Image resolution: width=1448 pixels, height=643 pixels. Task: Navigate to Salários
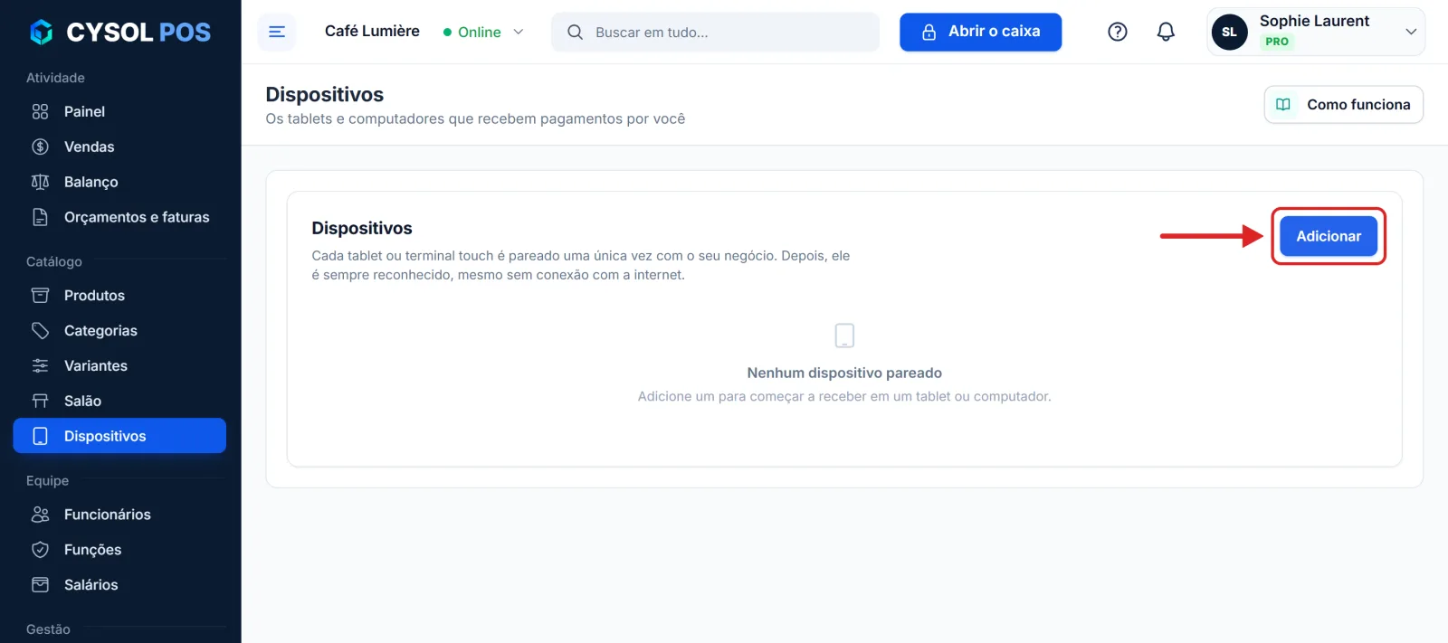coord(119,585)
